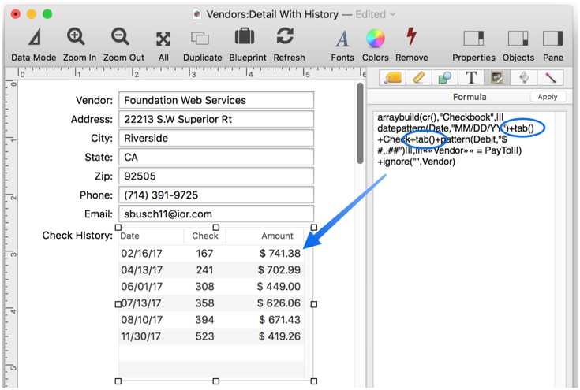
Task: Duplicate the selected object
Action: tap(200, 39)
